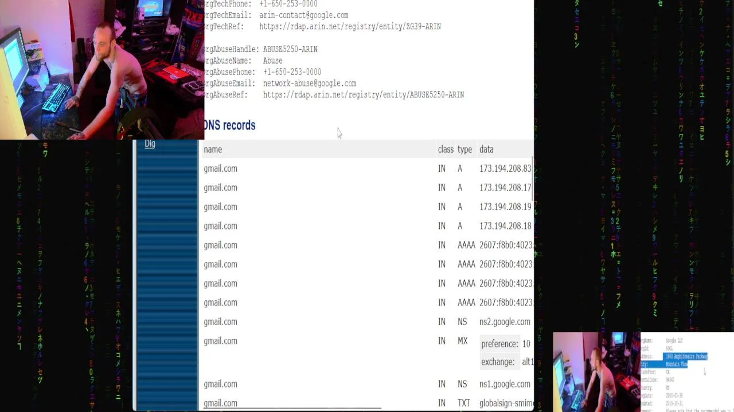Open the Dig link in the blue sidebar
734x412 pixels.
(150, 144)
